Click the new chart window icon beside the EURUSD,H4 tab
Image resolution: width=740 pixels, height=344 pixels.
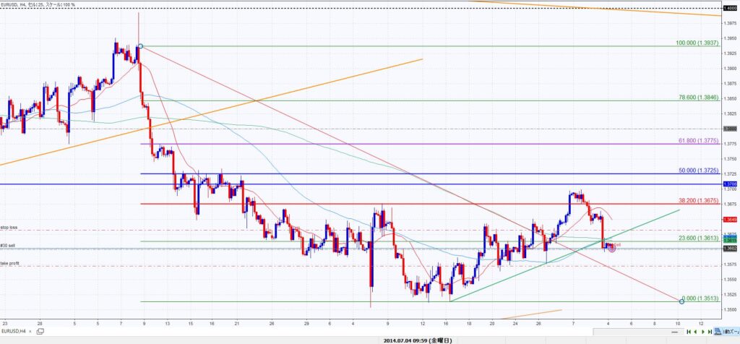(x=41, y=330)
